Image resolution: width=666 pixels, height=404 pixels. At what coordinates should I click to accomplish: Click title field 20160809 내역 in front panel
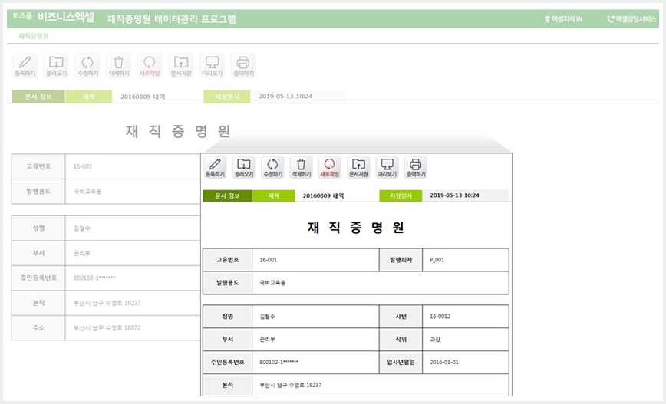coord(323,195)
